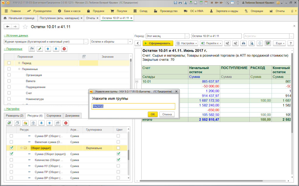This screenshot has width=299, height=186.
Task: Open the Склад menu
Action: (x=140, y=11)
